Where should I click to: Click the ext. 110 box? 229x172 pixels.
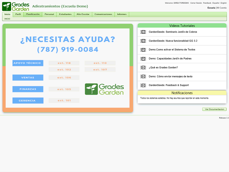point(100,63)
